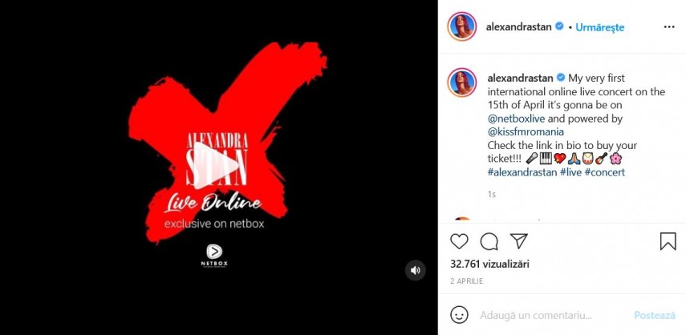The height and width of the screenshot is (335, 686).
Task: Mute the video sound
Action: pos(415,270)
